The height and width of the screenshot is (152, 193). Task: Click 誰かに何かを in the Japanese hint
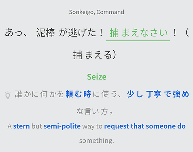[39, 94]
